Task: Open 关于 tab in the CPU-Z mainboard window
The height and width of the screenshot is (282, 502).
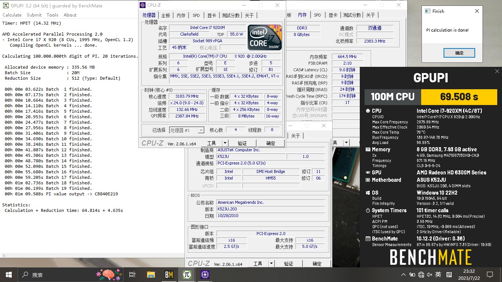Action: coord(295,136)
